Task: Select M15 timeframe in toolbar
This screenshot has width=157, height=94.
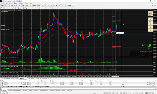Action: click(35, 8)
